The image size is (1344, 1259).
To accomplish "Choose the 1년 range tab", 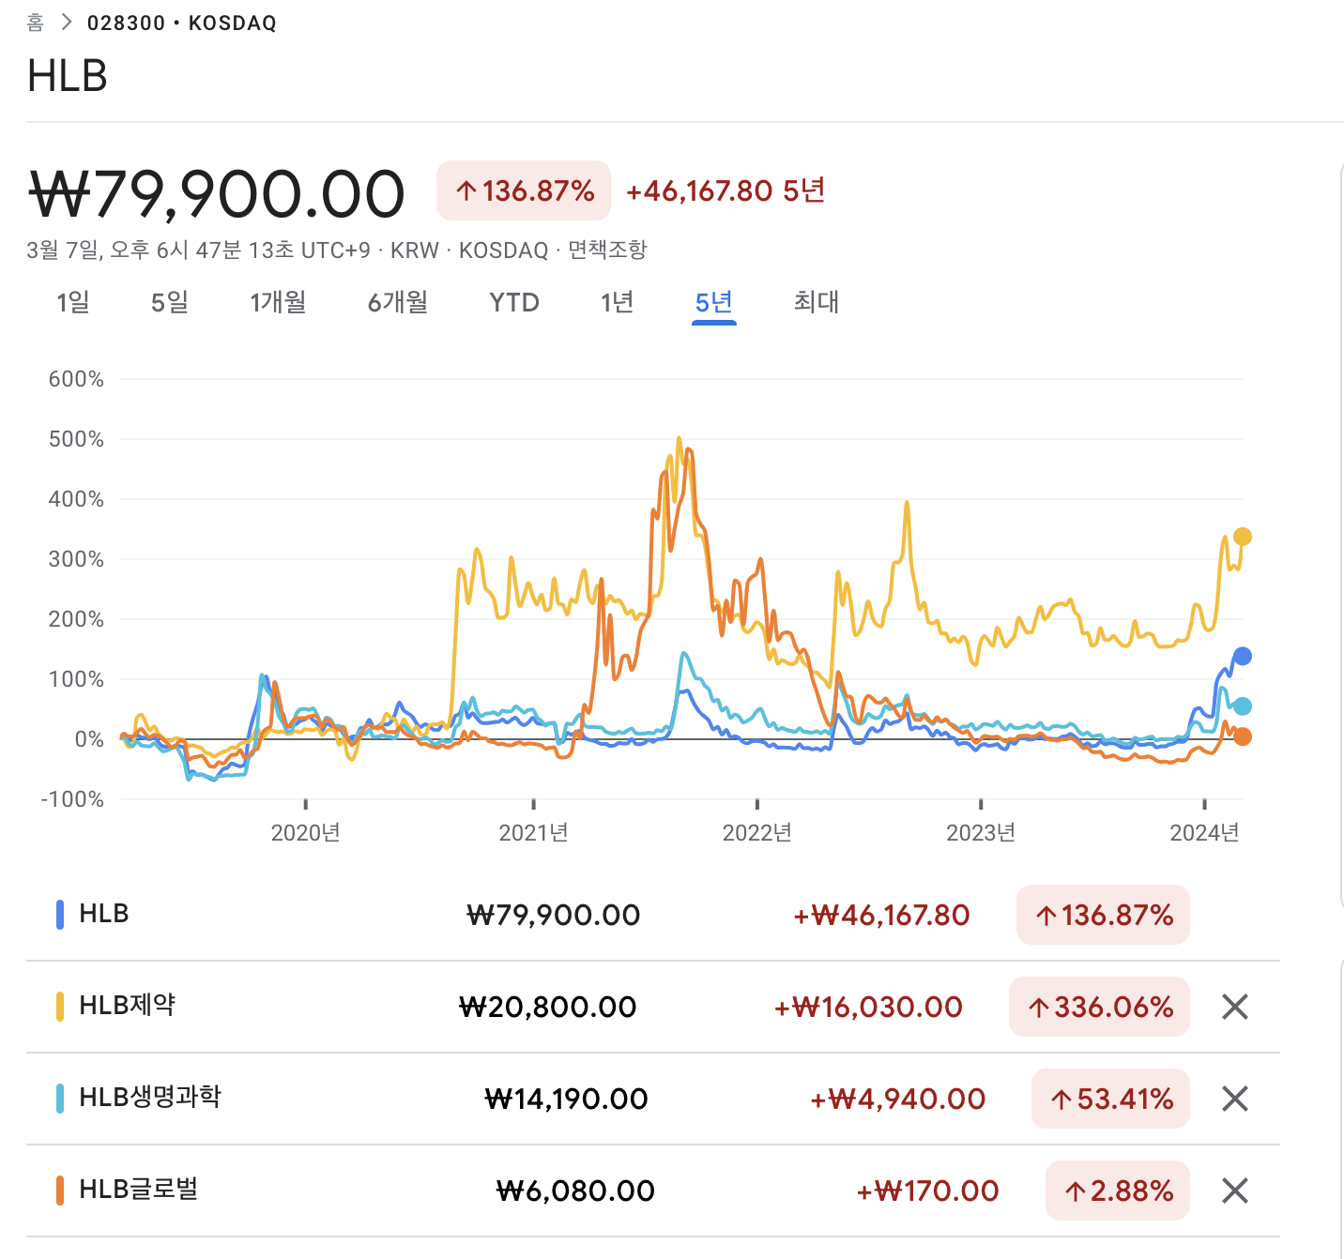I will (618, 302).
